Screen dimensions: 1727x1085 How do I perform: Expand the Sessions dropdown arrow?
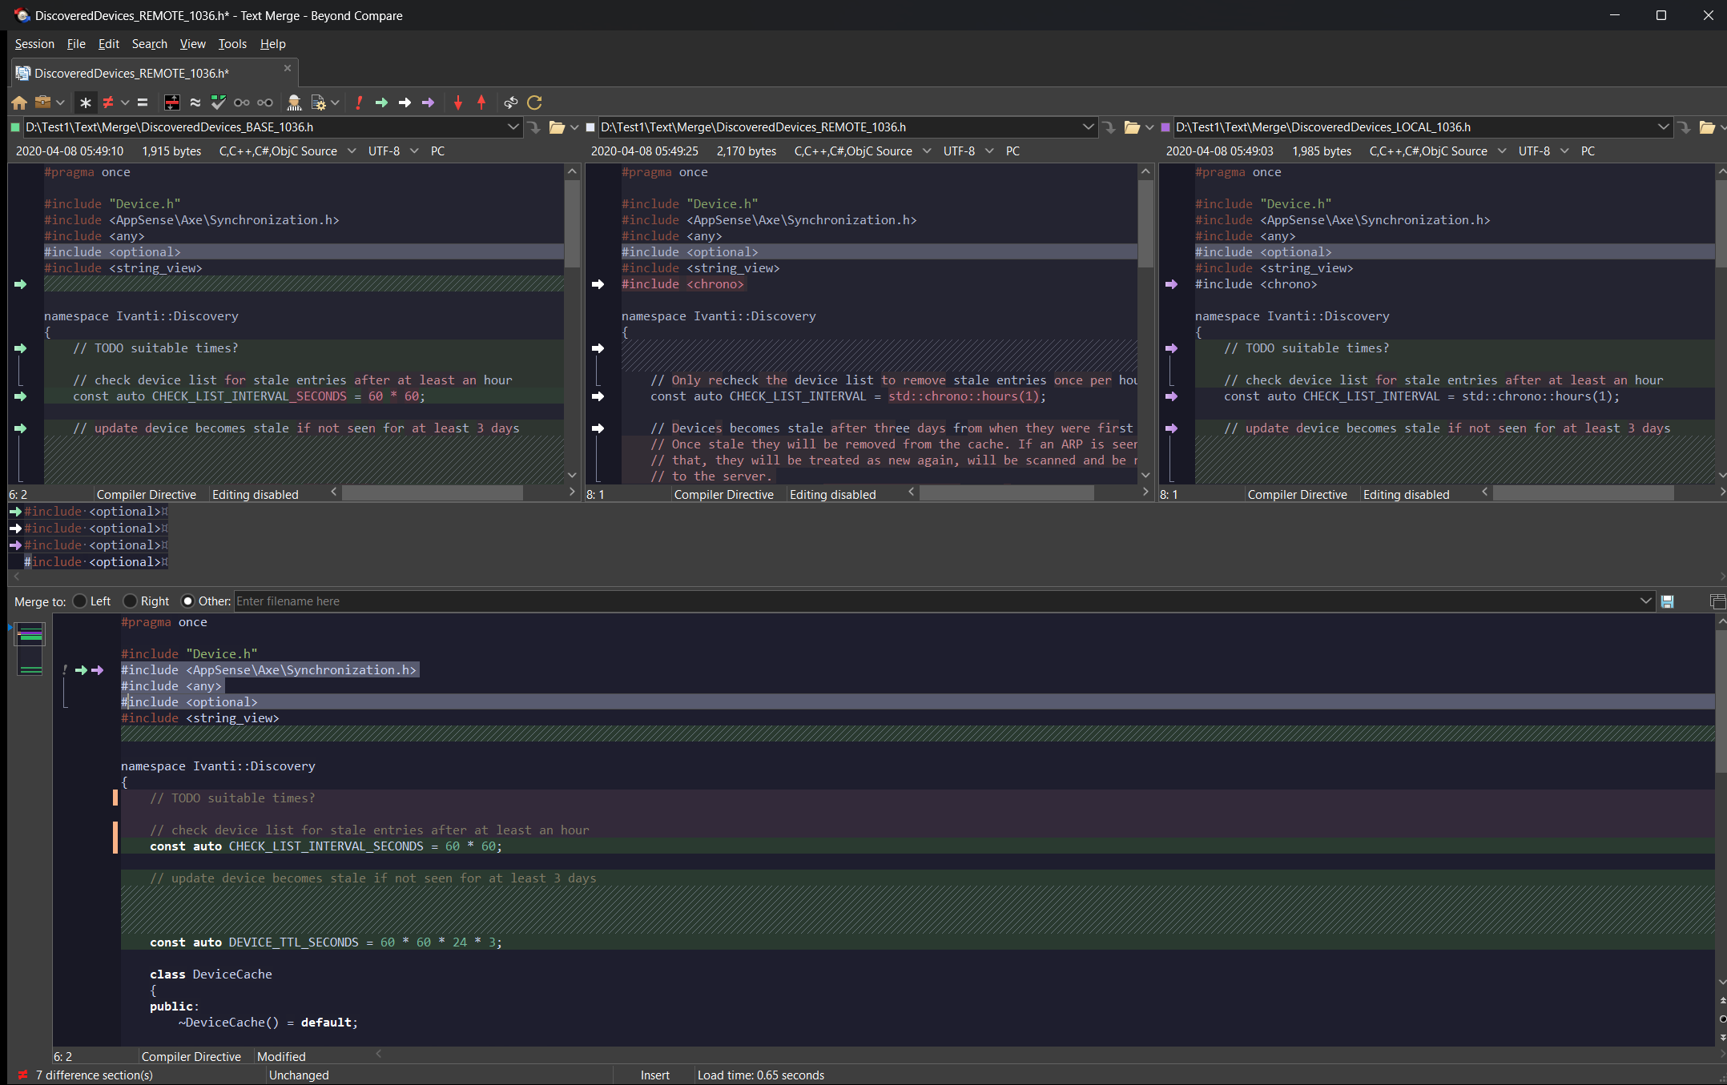coord(60,102)
